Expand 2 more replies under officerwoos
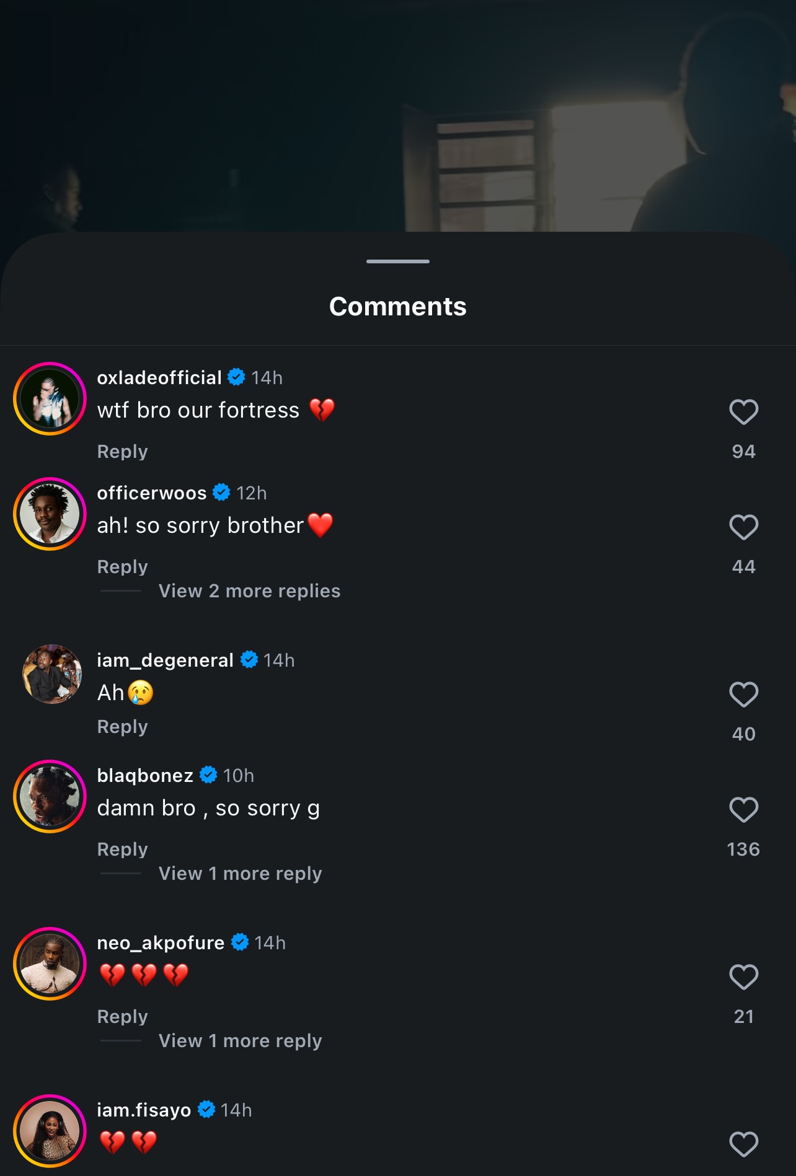This screenshot has height=1176, width=796. pyautogui.click(x=249, y=591)
